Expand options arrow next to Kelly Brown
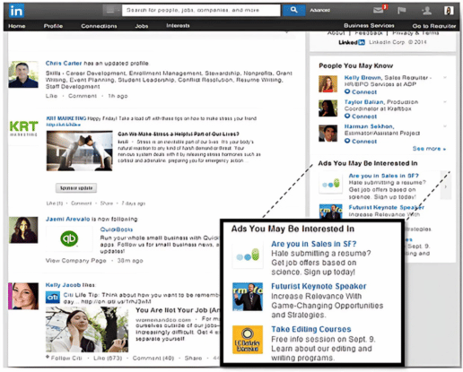This screenshot has width=463, height=372. (x=445, y=78)
